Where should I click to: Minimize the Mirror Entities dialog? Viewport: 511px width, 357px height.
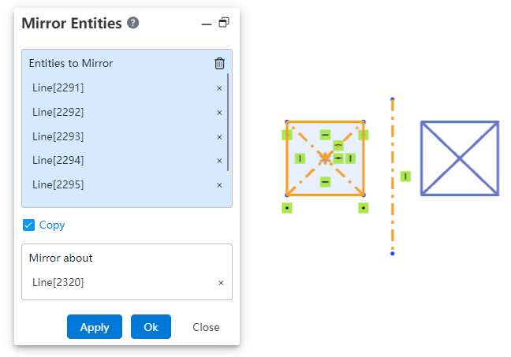pyautogui.click(x=207, y=24)
